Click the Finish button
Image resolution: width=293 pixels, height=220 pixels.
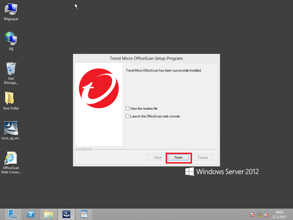[179, 157]
